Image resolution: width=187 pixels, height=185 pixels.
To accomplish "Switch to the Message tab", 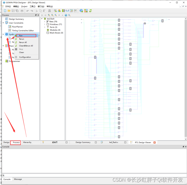I will click(18, 179).
